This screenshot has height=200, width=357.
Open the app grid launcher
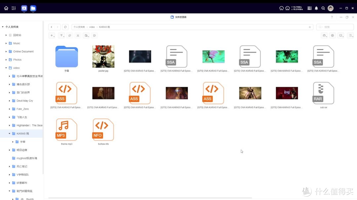point(14,8)
